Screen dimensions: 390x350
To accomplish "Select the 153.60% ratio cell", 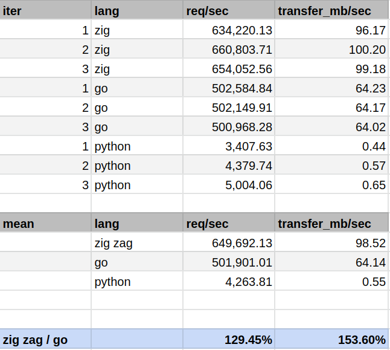I will click(332, 340).
